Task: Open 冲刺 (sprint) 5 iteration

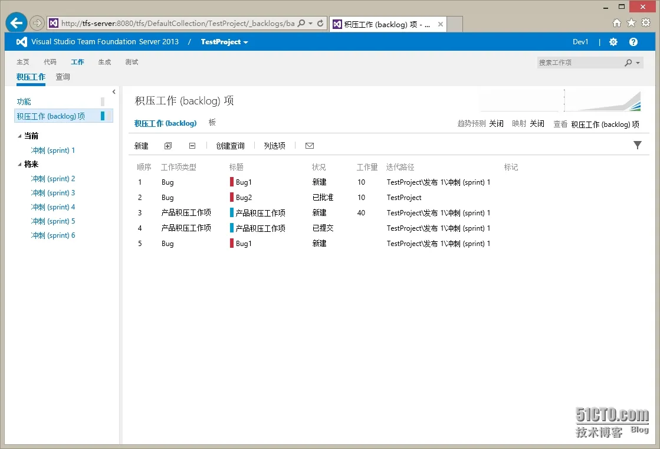Action: (52, 221)
